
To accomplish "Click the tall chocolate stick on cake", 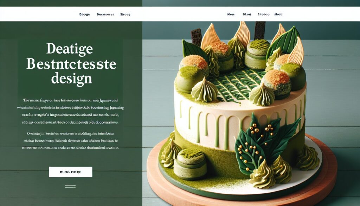I will [x=260, y=30].
